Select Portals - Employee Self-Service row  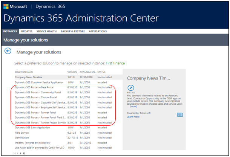[x=69, y=108]
